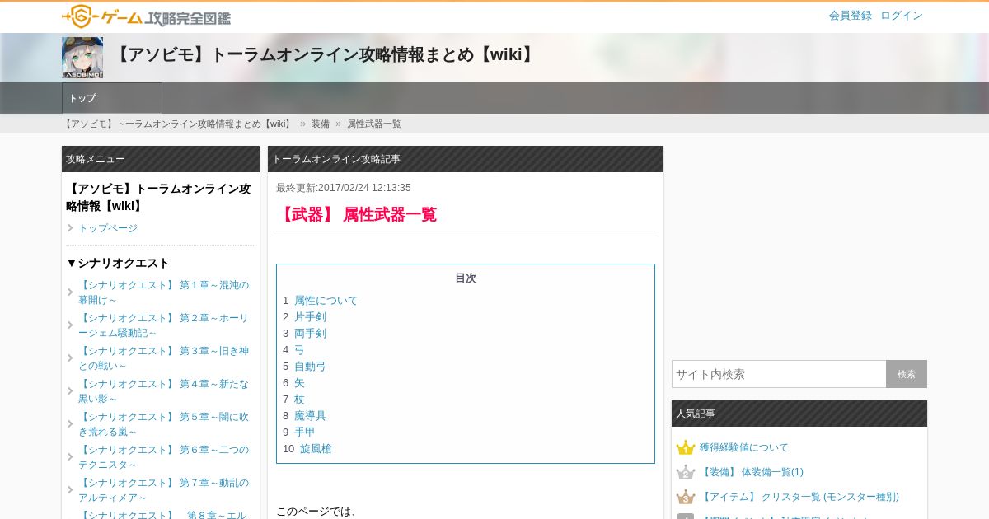Open the Toram Online game avatar thumbnail
This screenshot has width=989, height=519.
click(82, 58)
